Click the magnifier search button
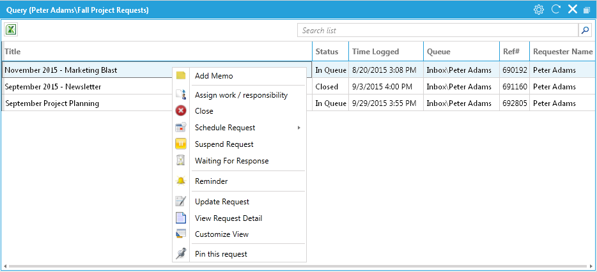This screenshot has height=272, width=597. 585,31
